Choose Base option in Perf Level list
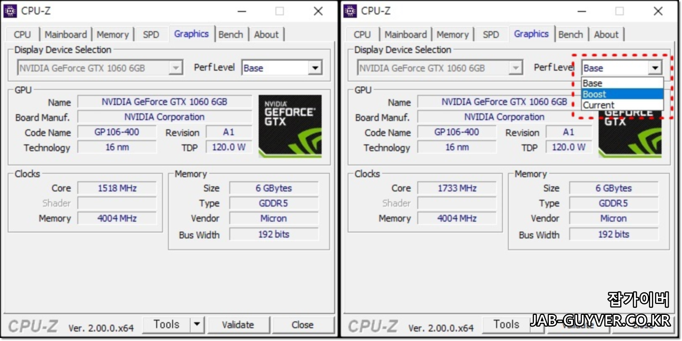 point(622,83)
